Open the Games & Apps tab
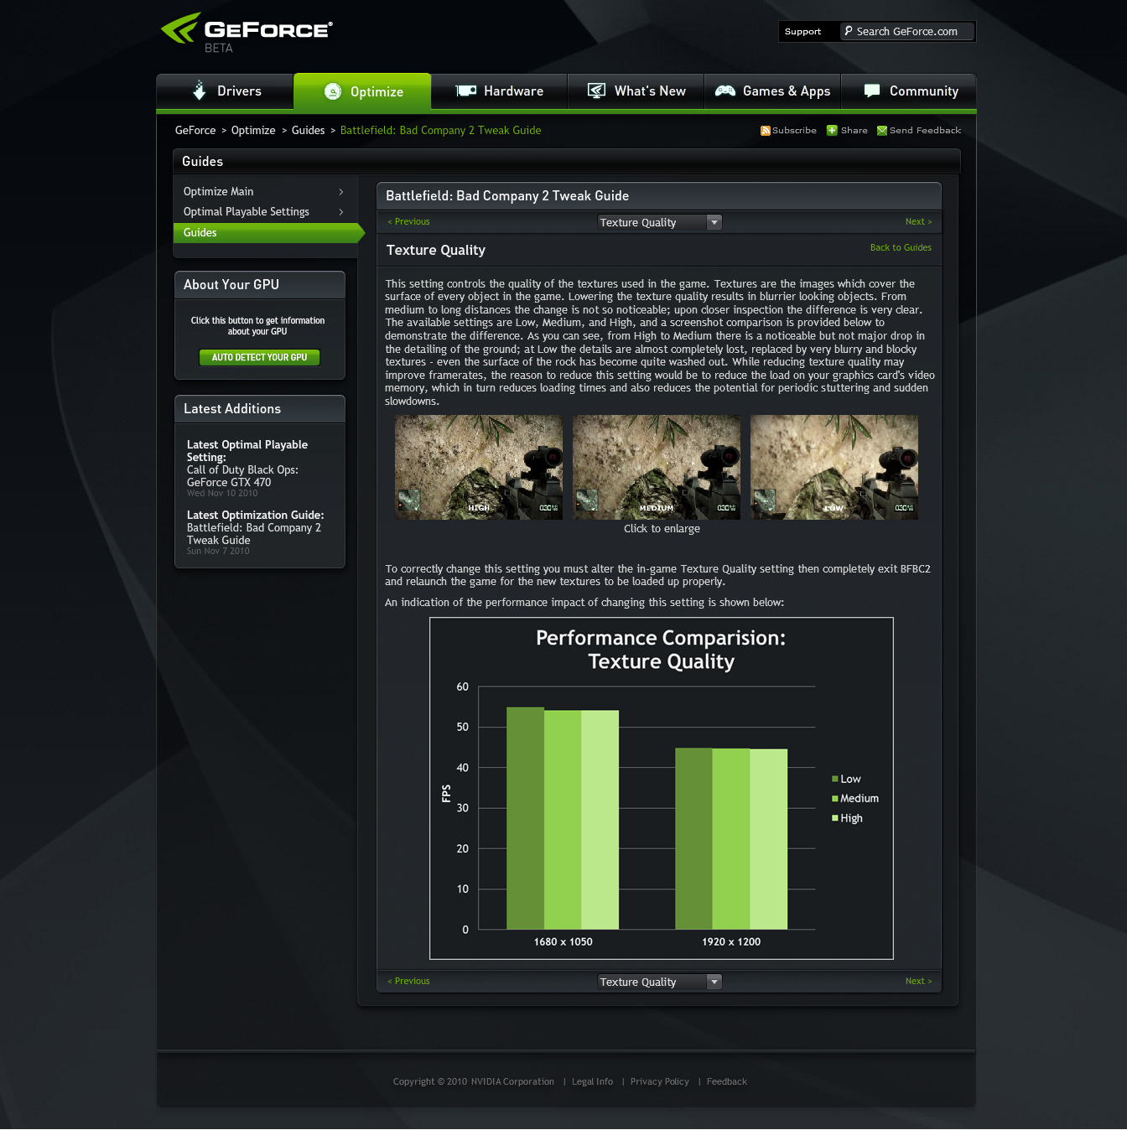The width and height of the screenshot is (1127, 1130). [772, 91]
